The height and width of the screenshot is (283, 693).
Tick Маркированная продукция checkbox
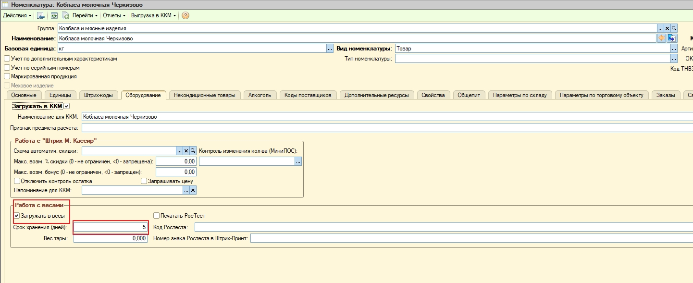7,76
